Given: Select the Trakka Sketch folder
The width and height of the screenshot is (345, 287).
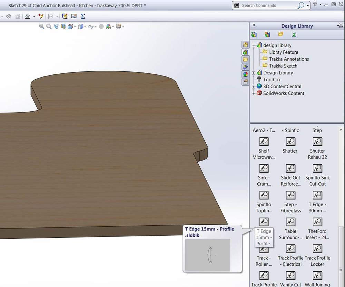Looking at the screenshot, I should pyautogui.click(x=283, y=66).
